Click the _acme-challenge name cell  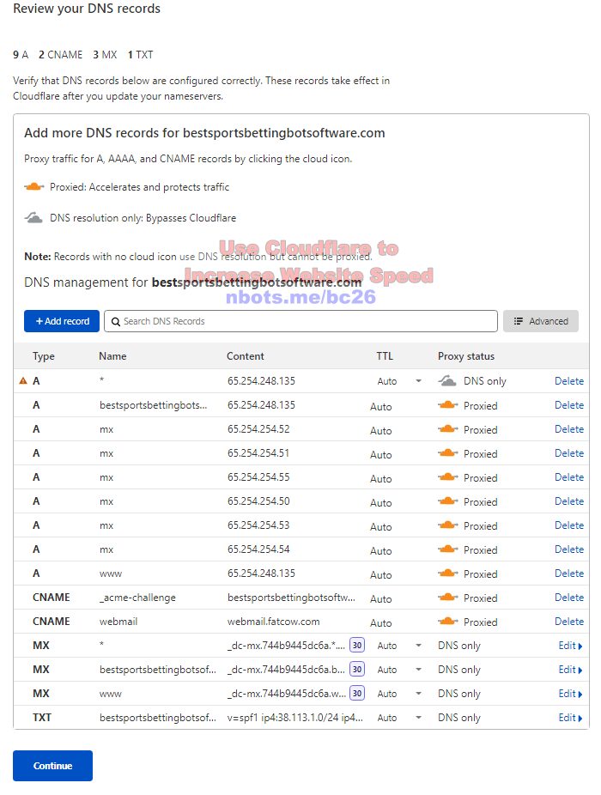point(137,598)
